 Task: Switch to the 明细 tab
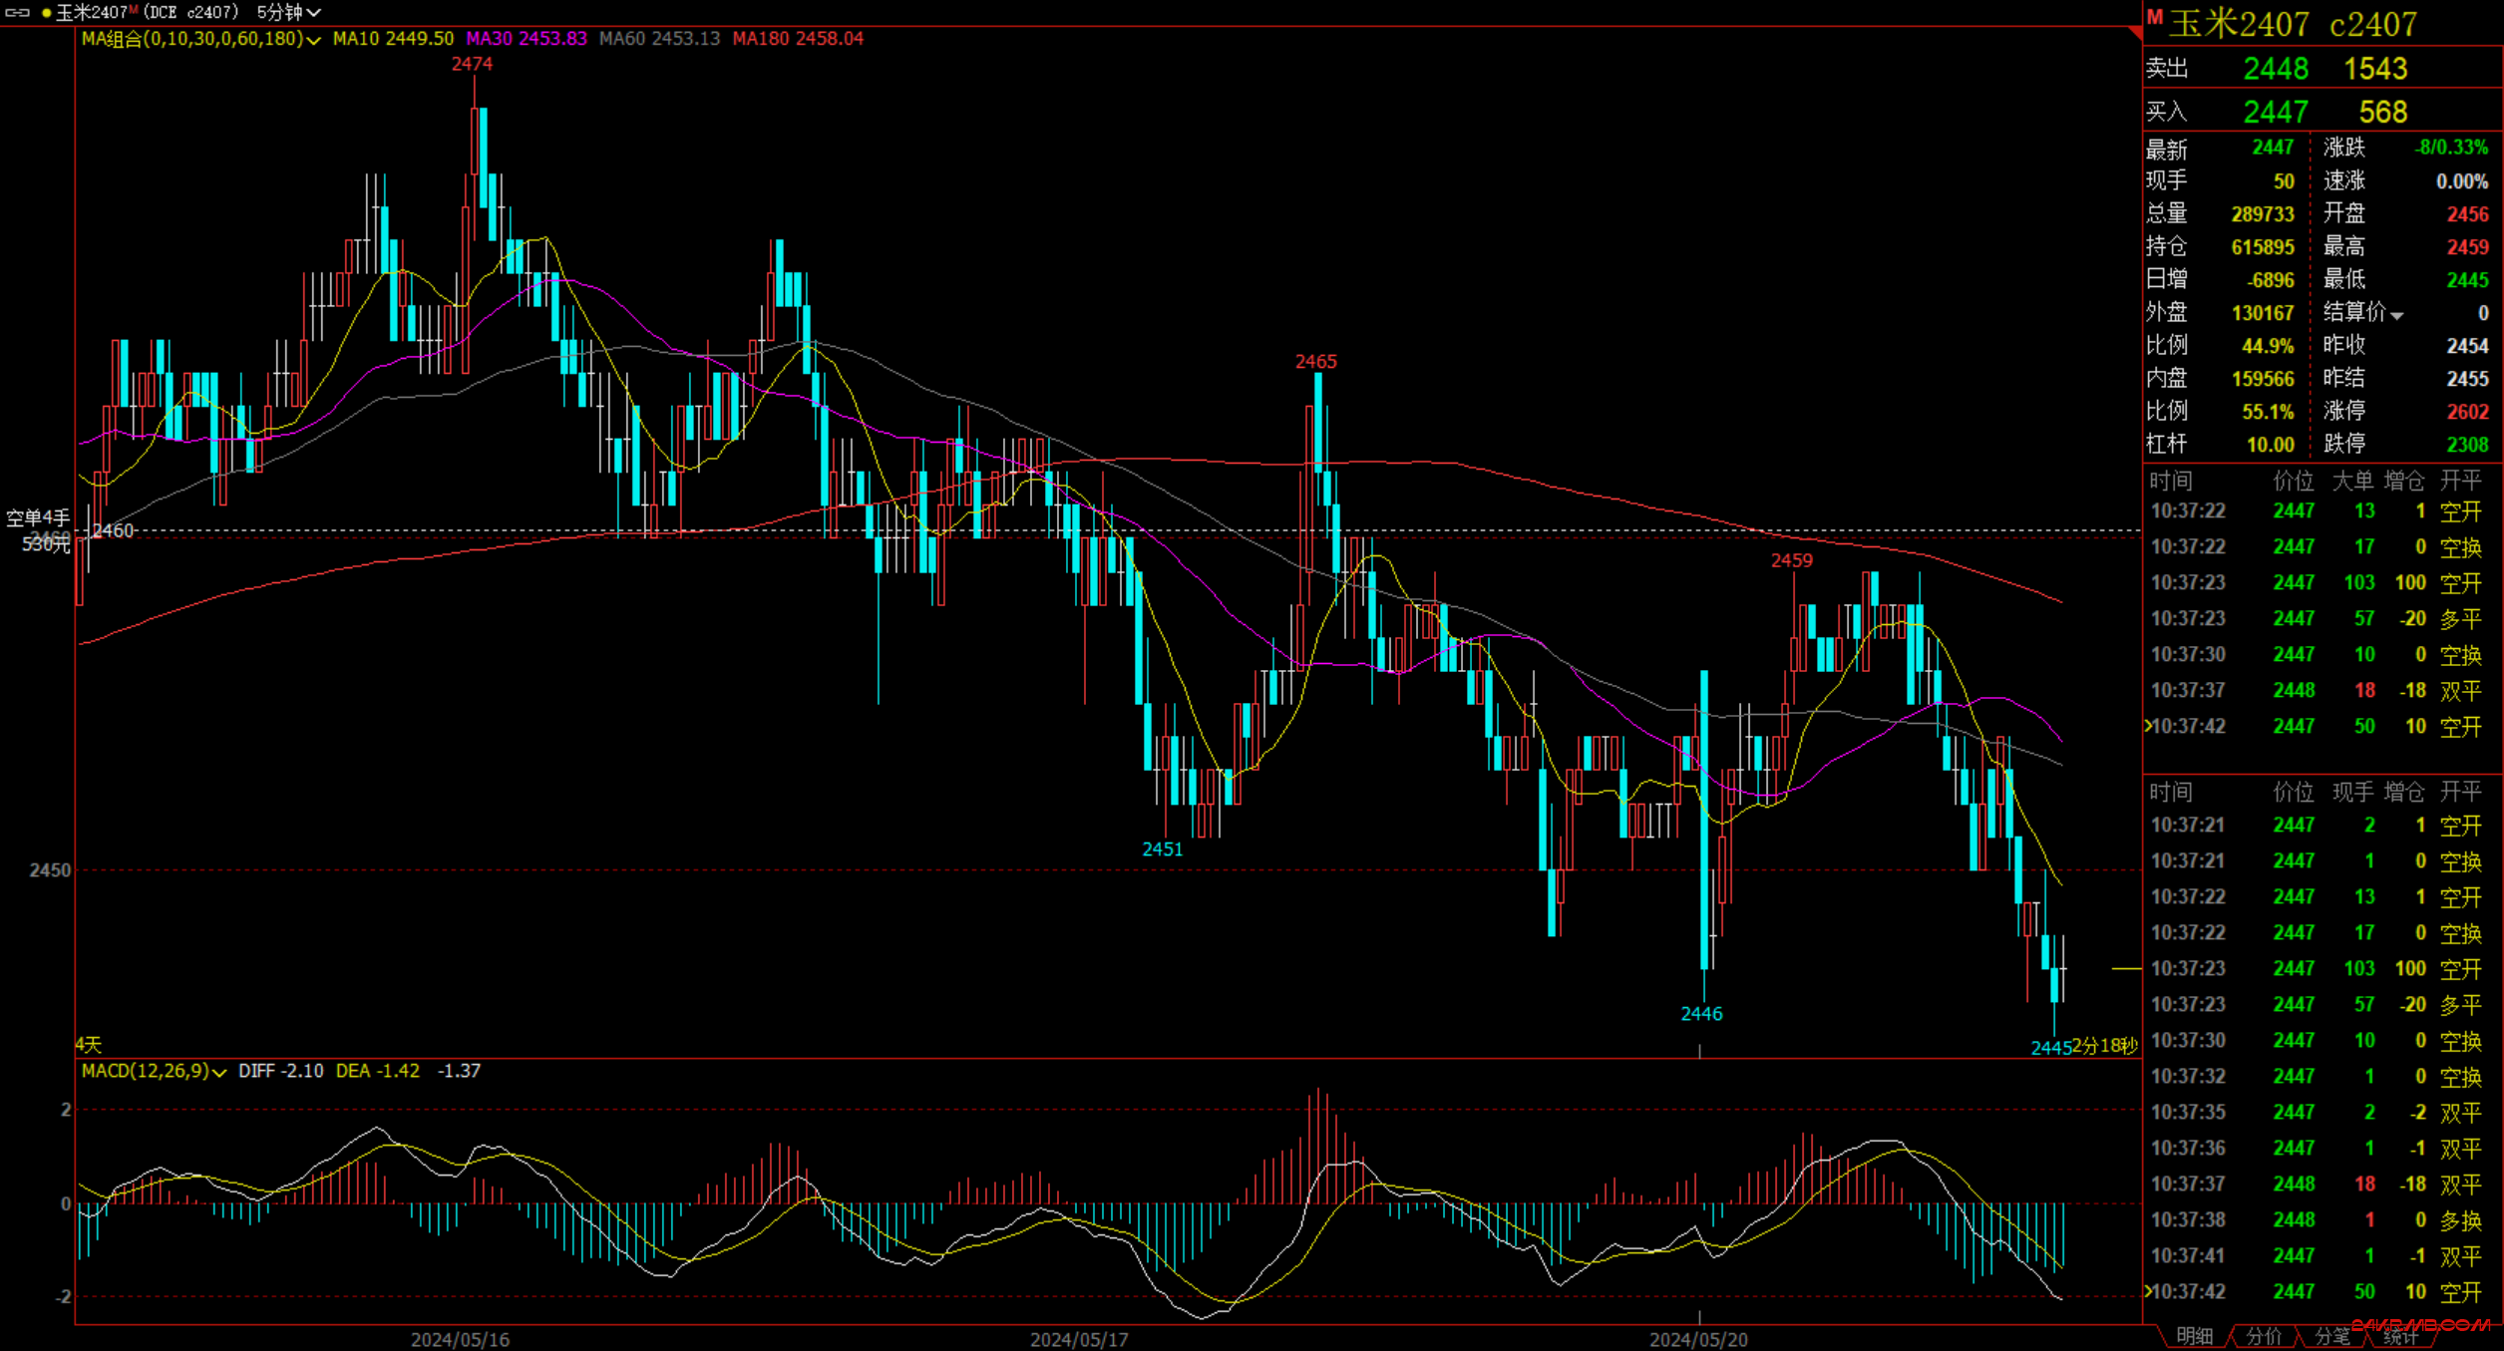[x=2194, y=1336]
